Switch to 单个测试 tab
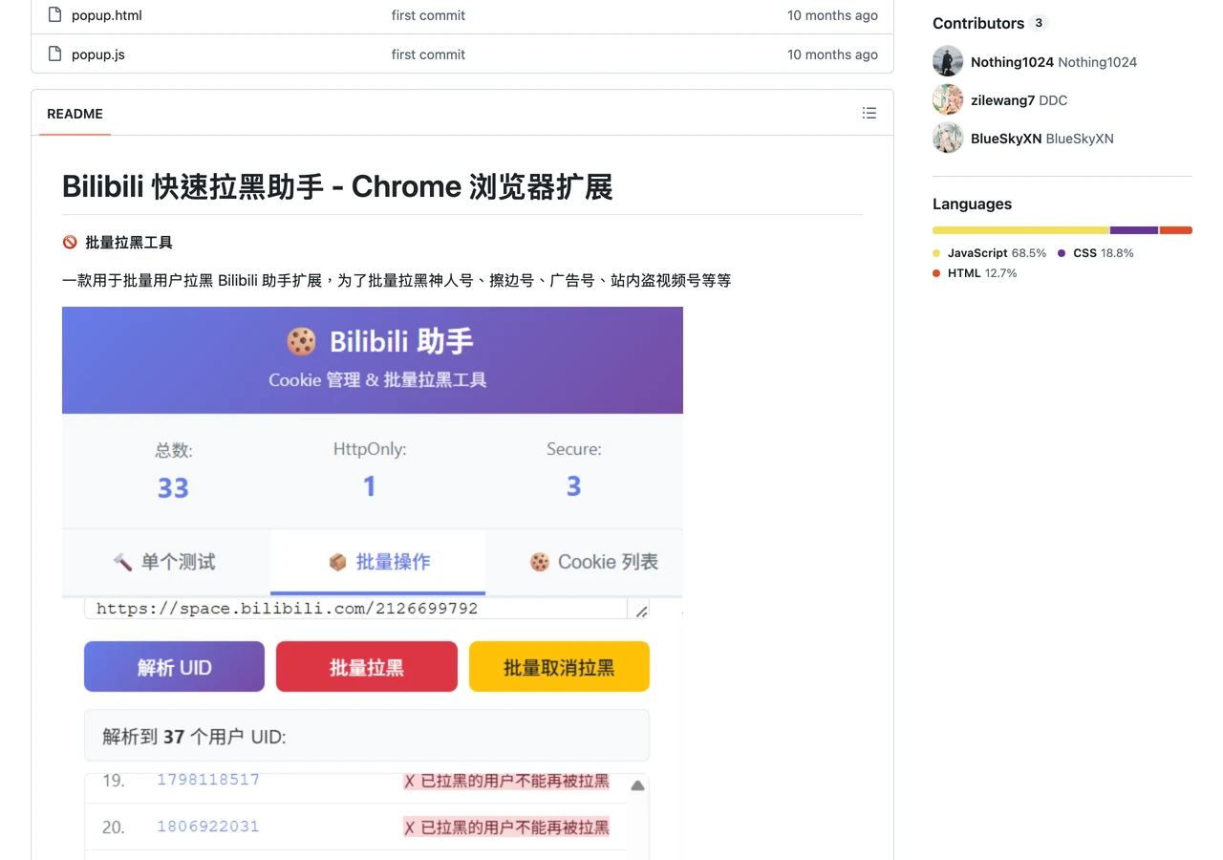1223x860 pixels. (x=166, y=562)
